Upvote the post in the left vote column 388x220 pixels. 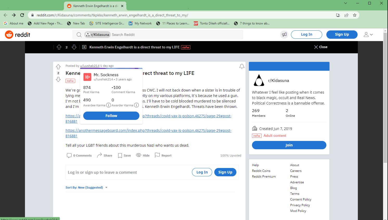58,67
